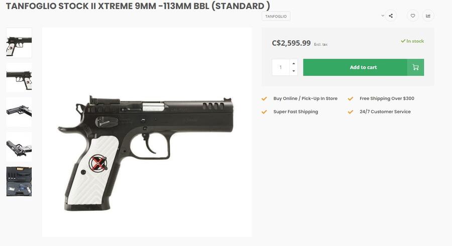Show the gun case thumbnail image
Viewport: 452px width, 246px height.
tap(19, 181)
